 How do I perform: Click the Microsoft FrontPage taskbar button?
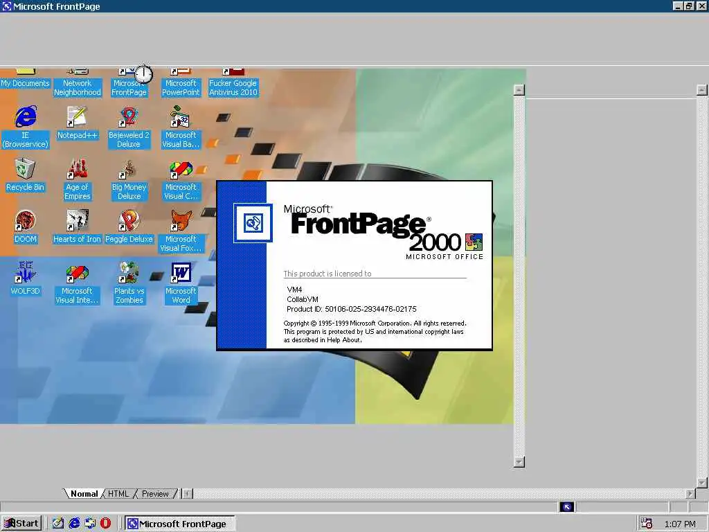coord(180,524)
